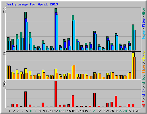
Task: Select the 'Hits' legend label
Action: pyautogui.click(x=144, y=12)
